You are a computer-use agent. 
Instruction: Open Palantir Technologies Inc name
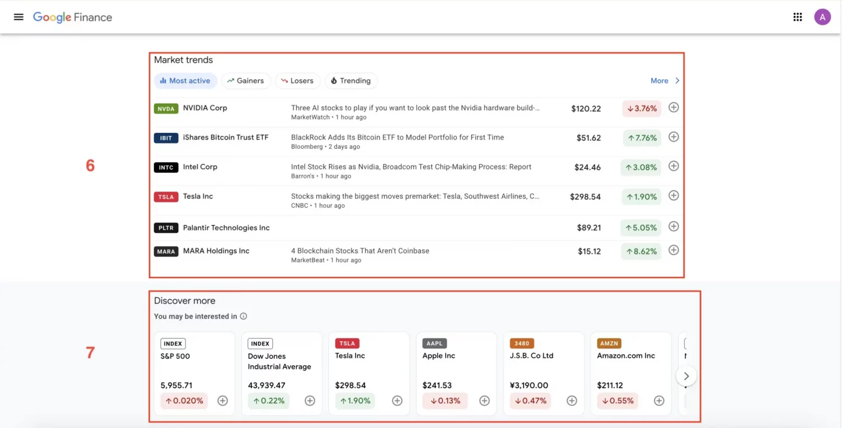[x=226, y=228]
